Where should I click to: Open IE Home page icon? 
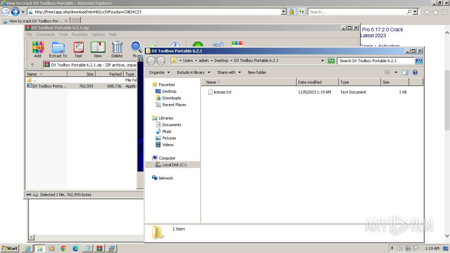427,12
